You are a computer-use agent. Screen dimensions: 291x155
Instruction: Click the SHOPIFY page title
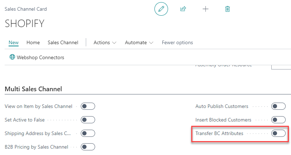(x=25, y=24)
